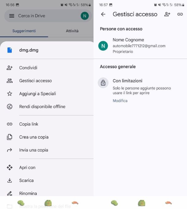The image size is (187, 209).
Task: Tap the automobile7771212@gmail.com address
Action: pyautogui.click(x=139, y=46)
